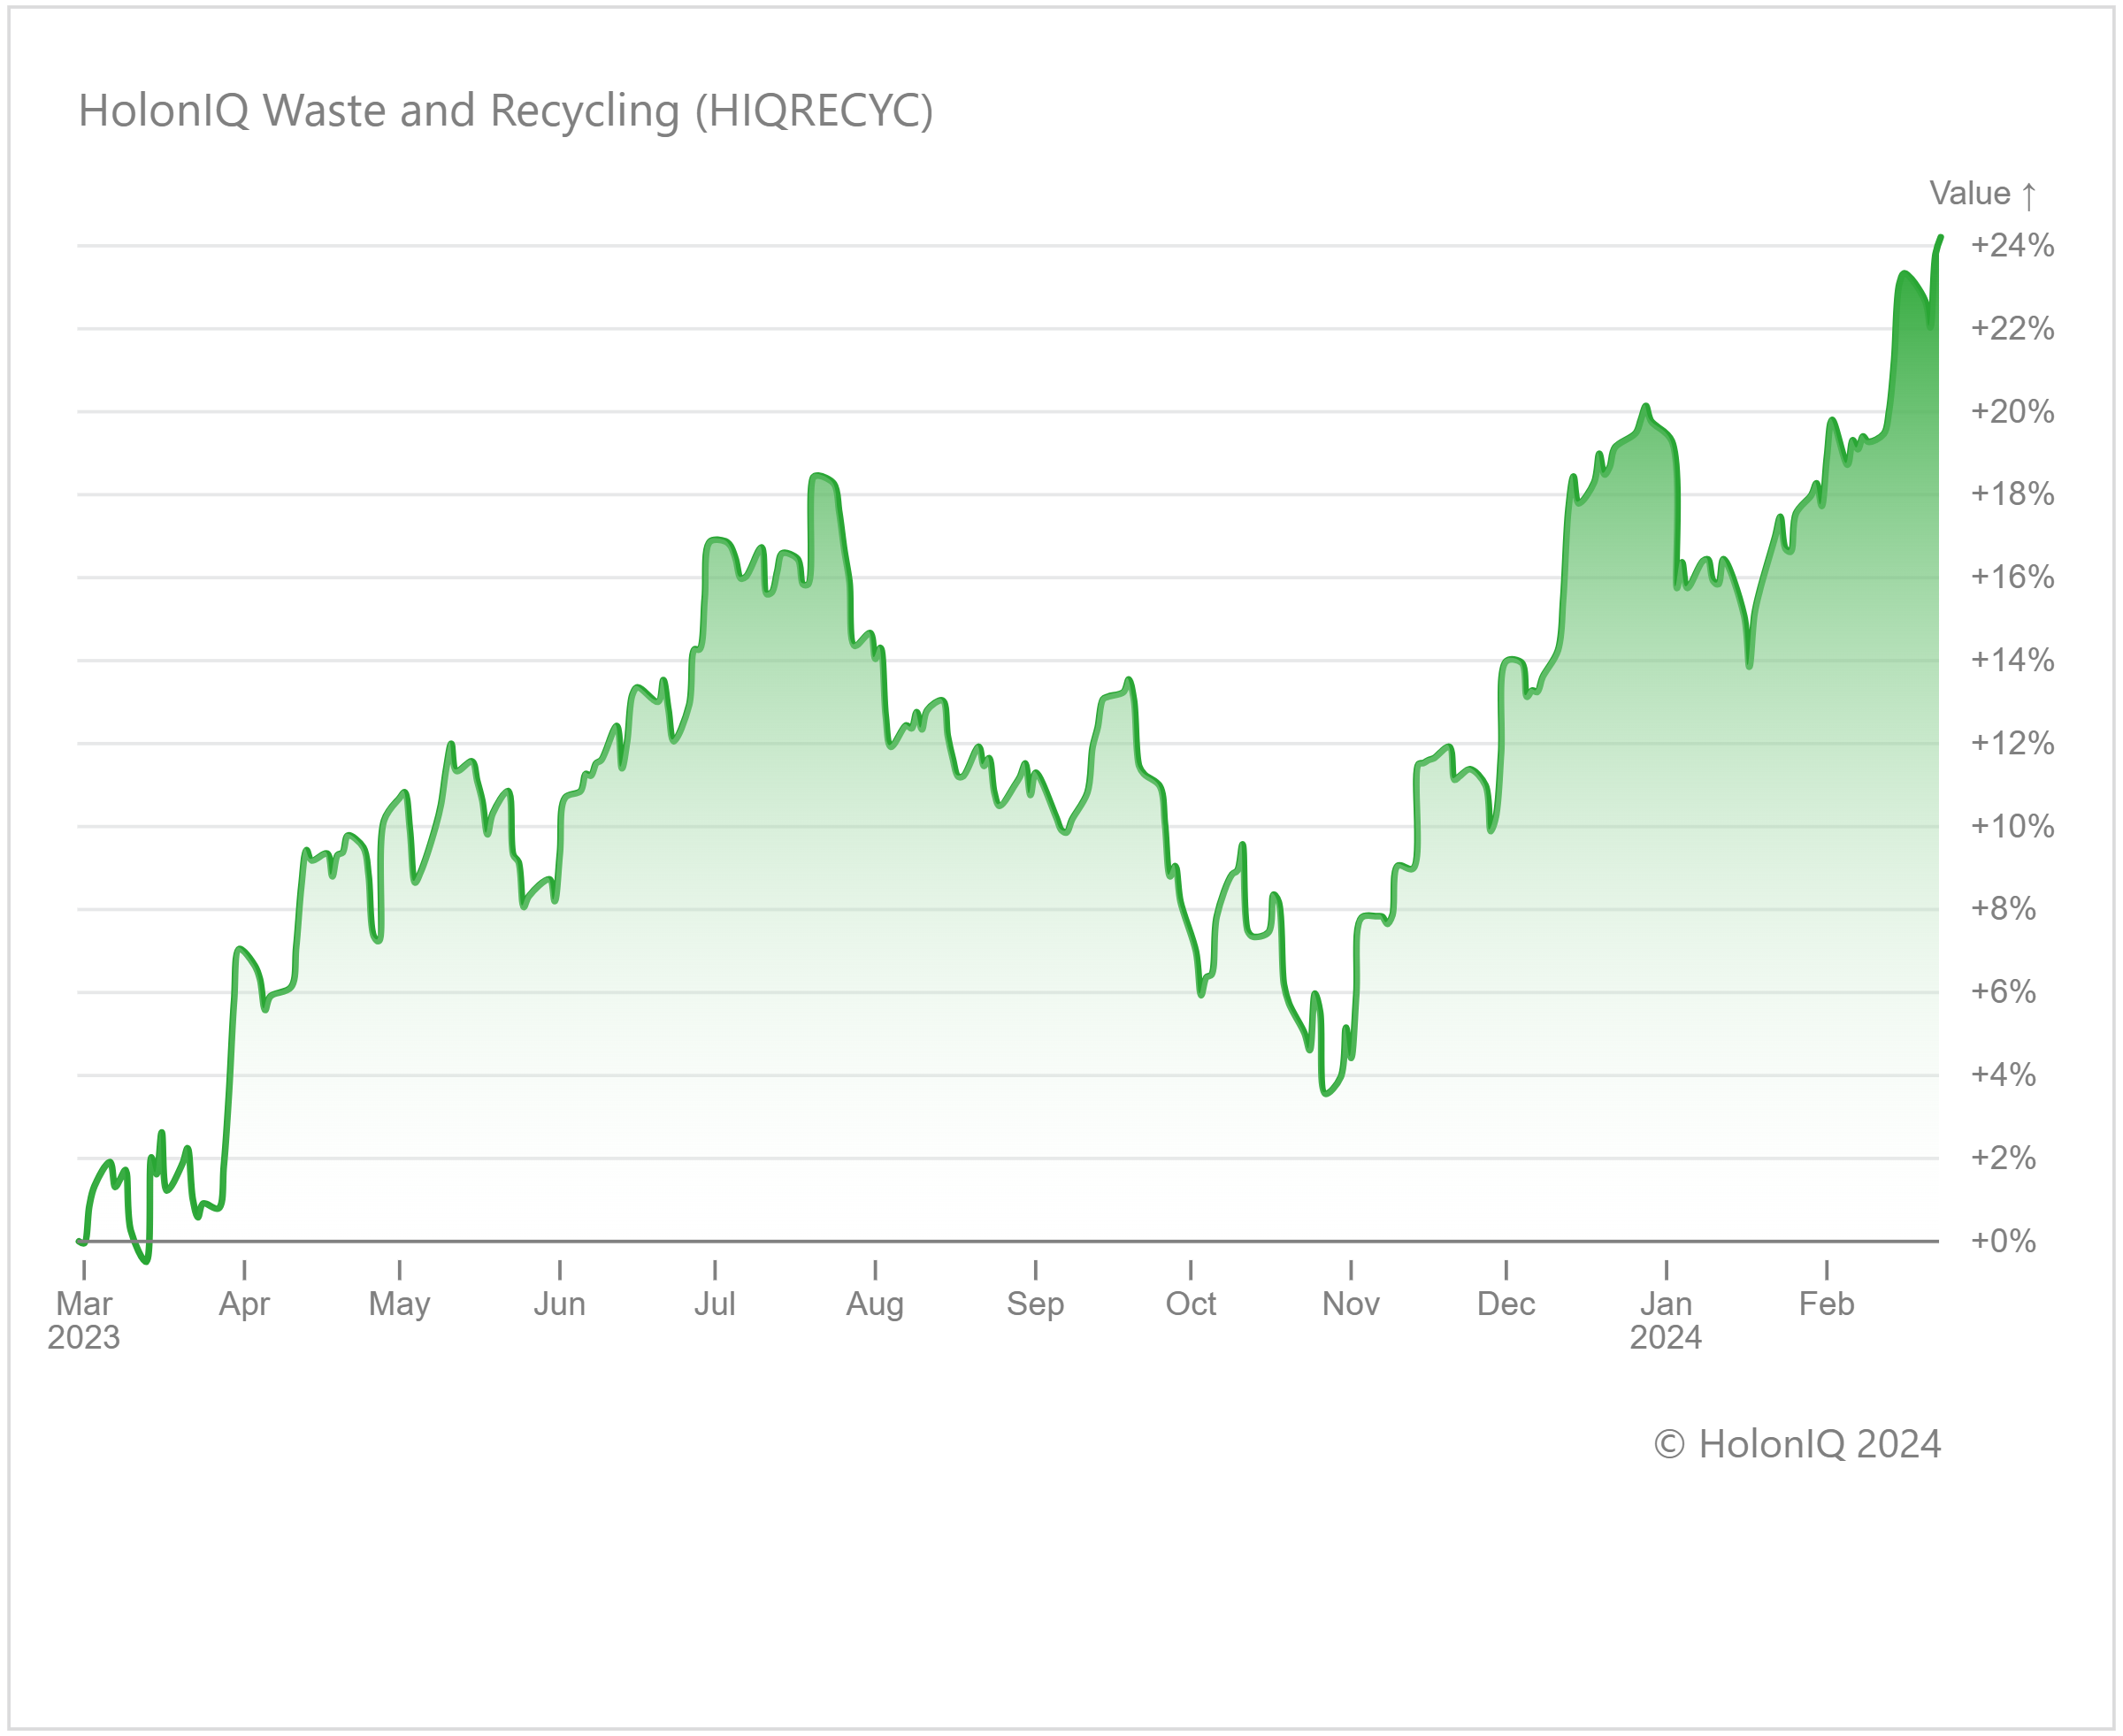Click the Mar 2023 x-axis label
The image size is (2123, 1736).
[x=84, y=1320]
